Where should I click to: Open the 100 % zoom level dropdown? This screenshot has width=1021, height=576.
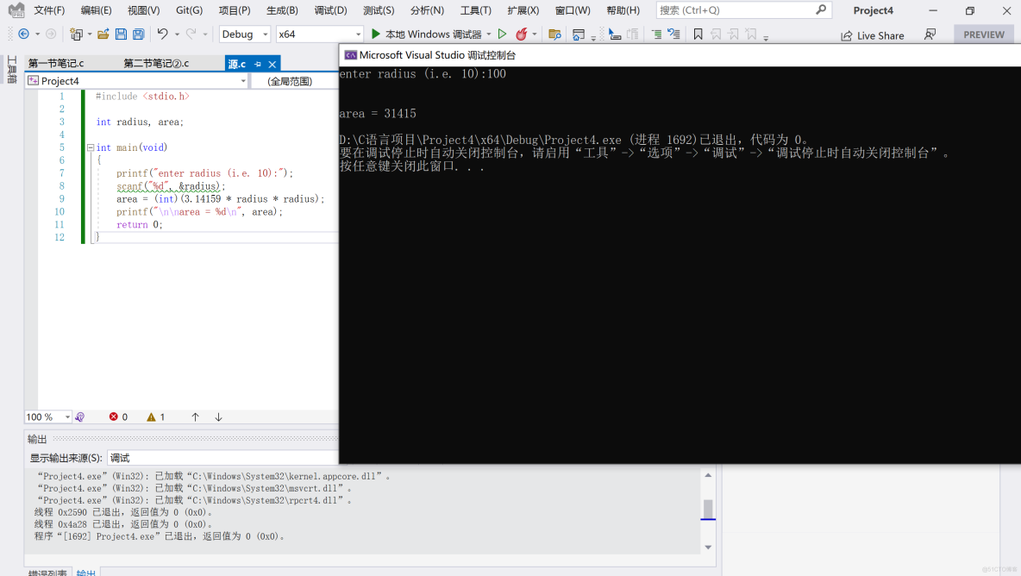pos(47,417)
